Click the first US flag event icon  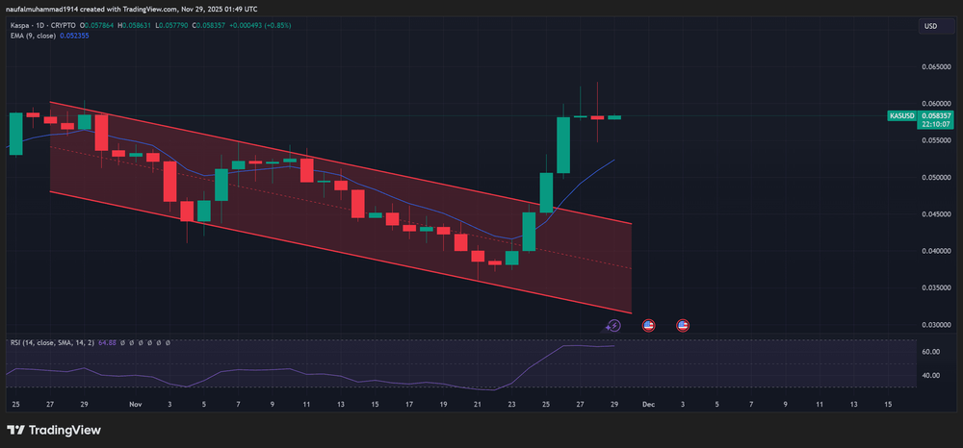(648, 326)
